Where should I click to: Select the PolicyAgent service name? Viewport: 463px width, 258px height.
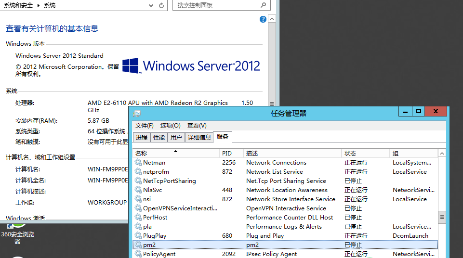pos(159,254)
